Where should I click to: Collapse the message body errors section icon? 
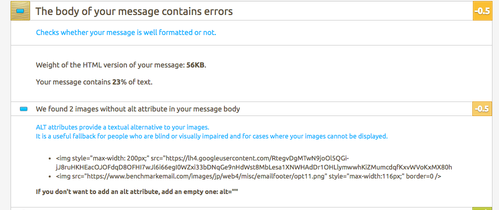pyautogui.click(x=20, y=11)
